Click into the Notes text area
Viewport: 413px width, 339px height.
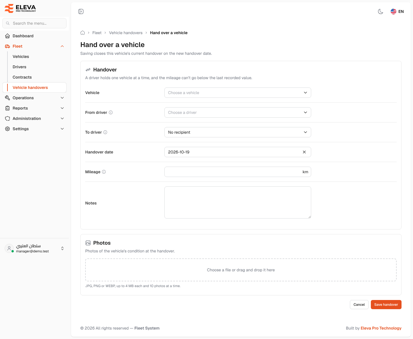click(237, 202)
